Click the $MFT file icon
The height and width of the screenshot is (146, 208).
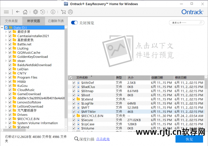coord(78,108)
